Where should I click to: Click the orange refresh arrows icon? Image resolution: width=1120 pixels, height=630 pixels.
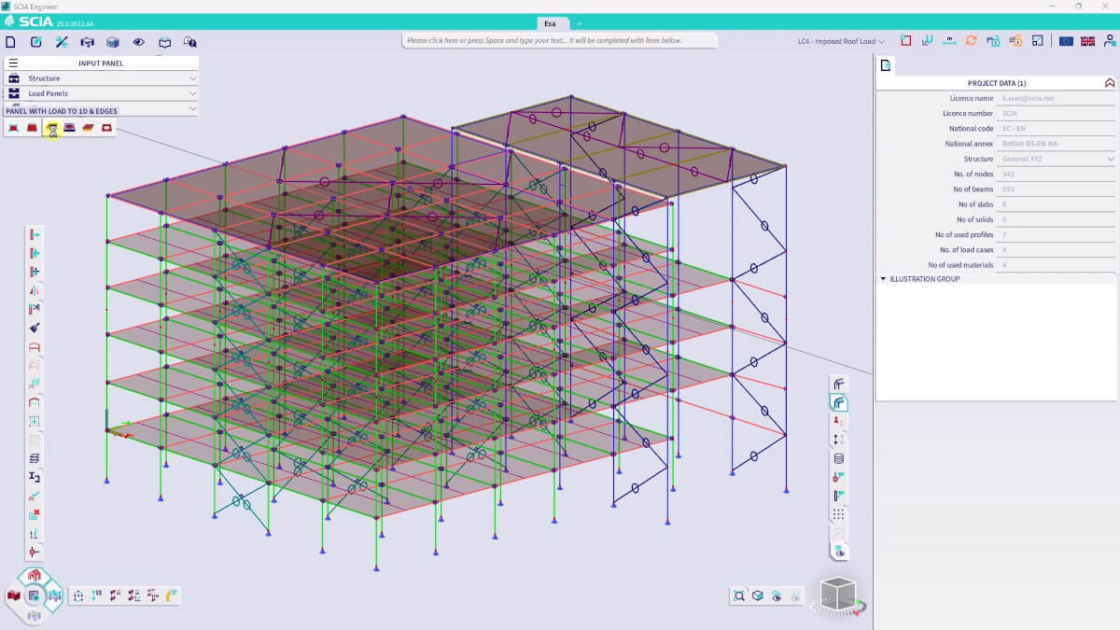click(972, 41)
